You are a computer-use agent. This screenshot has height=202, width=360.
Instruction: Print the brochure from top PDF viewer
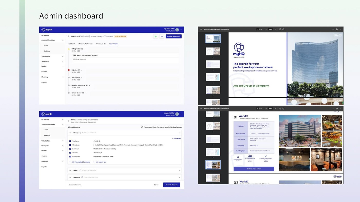337,29
